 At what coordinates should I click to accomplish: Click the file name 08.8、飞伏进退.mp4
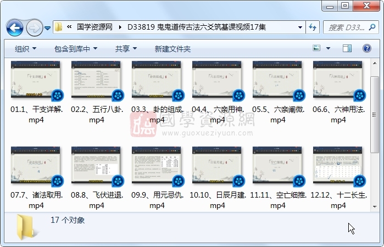point(97,200)
